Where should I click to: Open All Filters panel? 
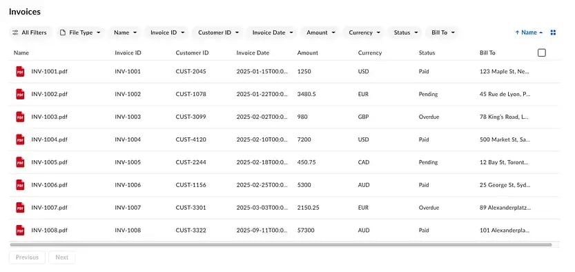(30, 32)
